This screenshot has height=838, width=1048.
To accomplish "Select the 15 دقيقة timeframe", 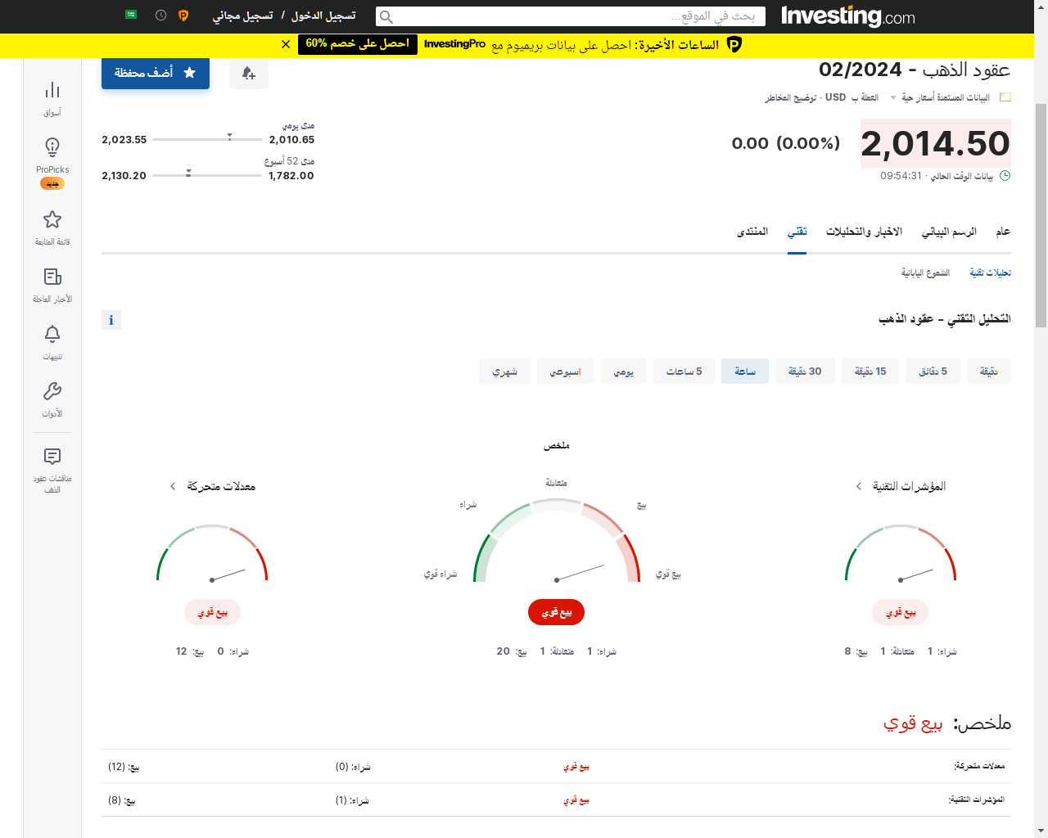I will tap(870, 372).
